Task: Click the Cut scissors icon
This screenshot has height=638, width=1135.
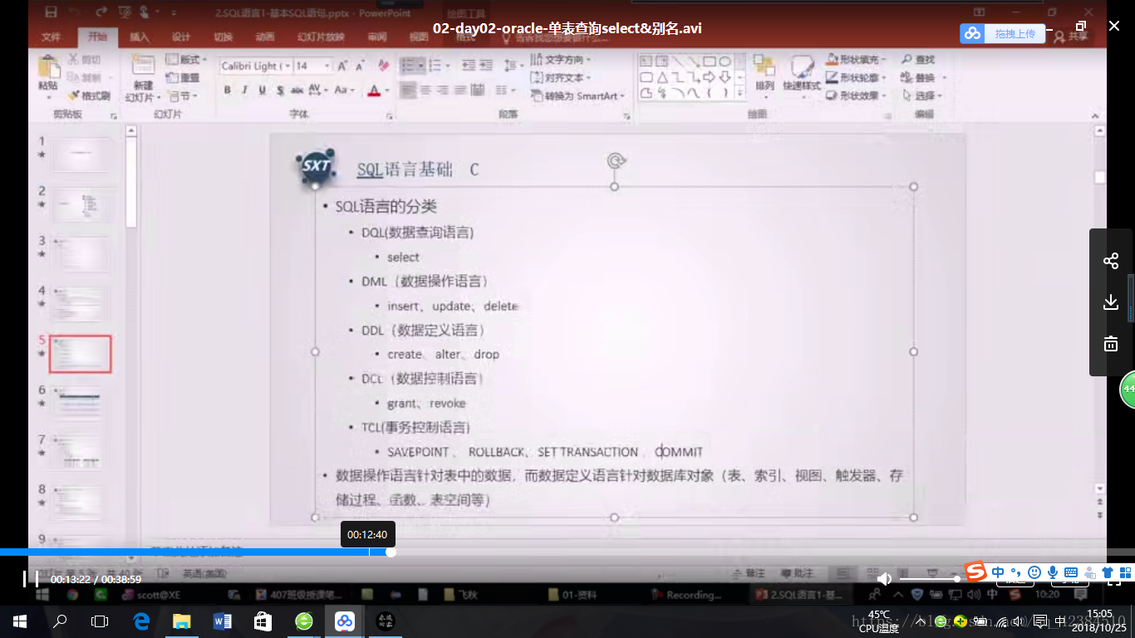Action: coord(73,60)
